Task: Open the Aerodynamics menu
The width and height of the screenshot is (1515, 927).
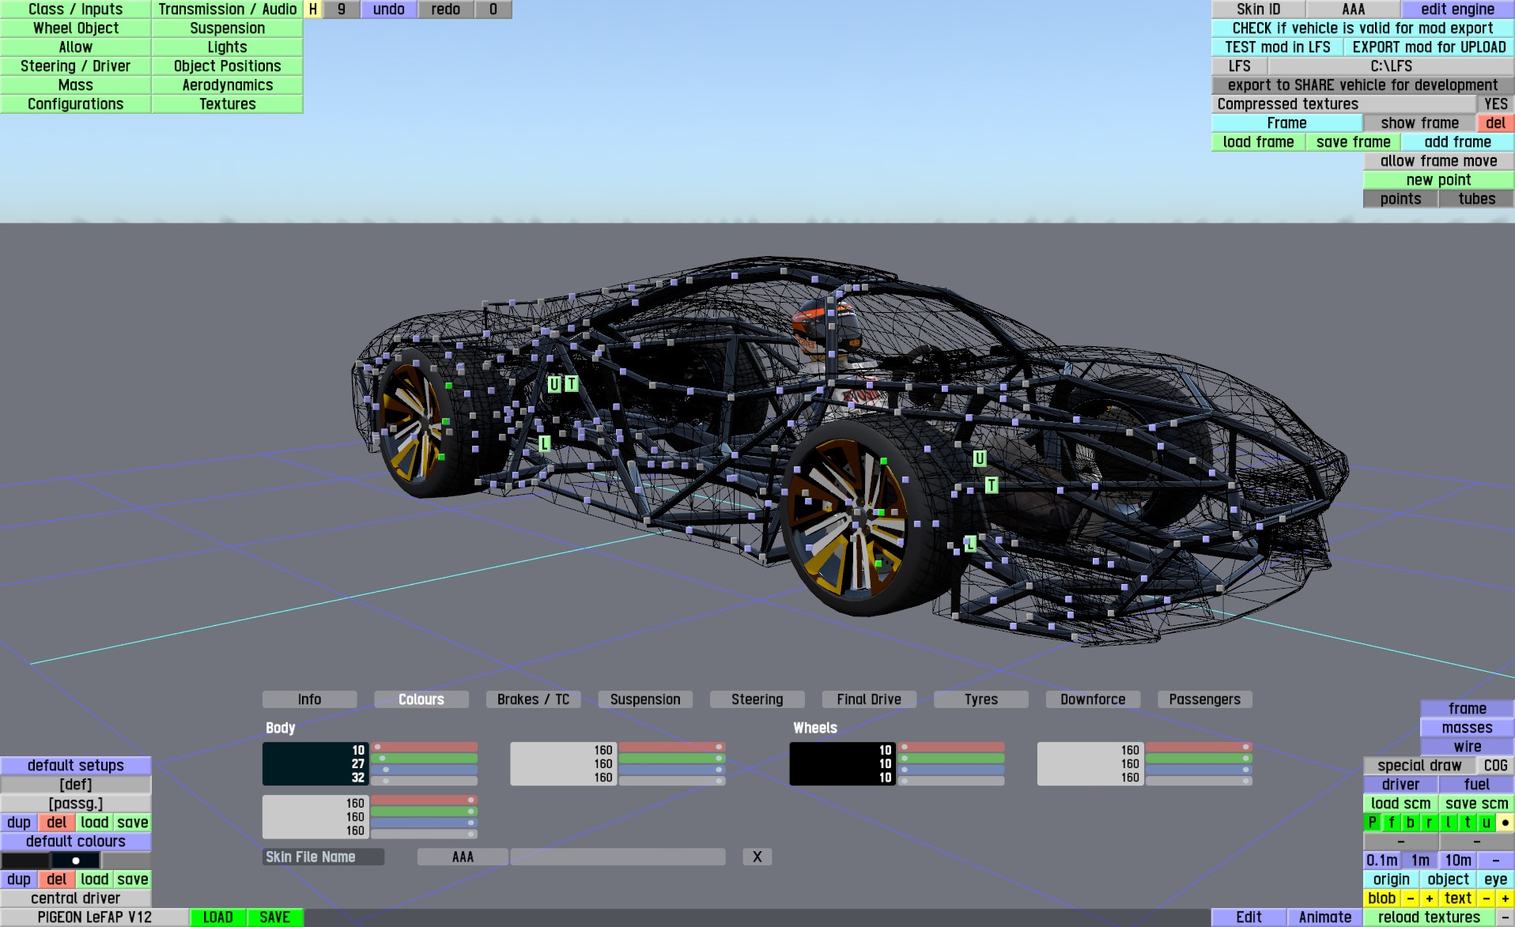Action: pyautogui.click(x=228, y=85)
